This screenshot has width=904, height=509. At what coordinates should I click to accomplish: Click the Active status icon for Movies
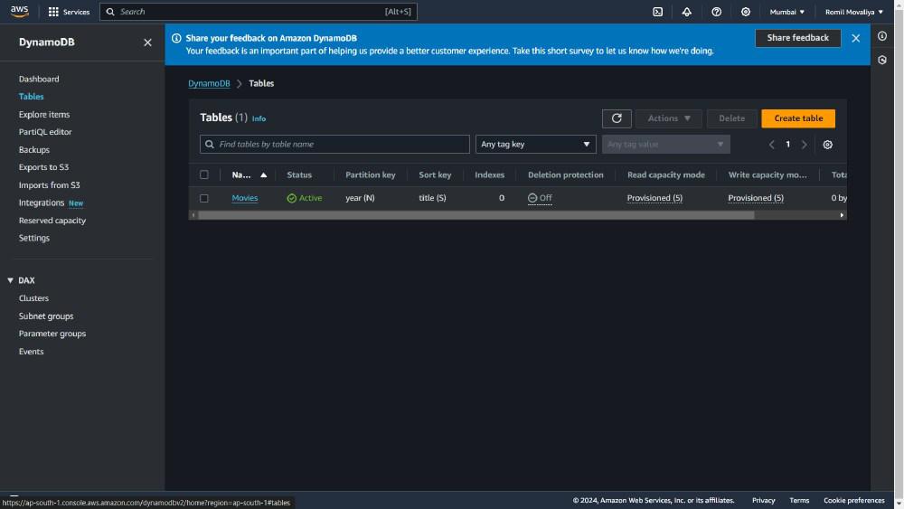click(292, 198)
